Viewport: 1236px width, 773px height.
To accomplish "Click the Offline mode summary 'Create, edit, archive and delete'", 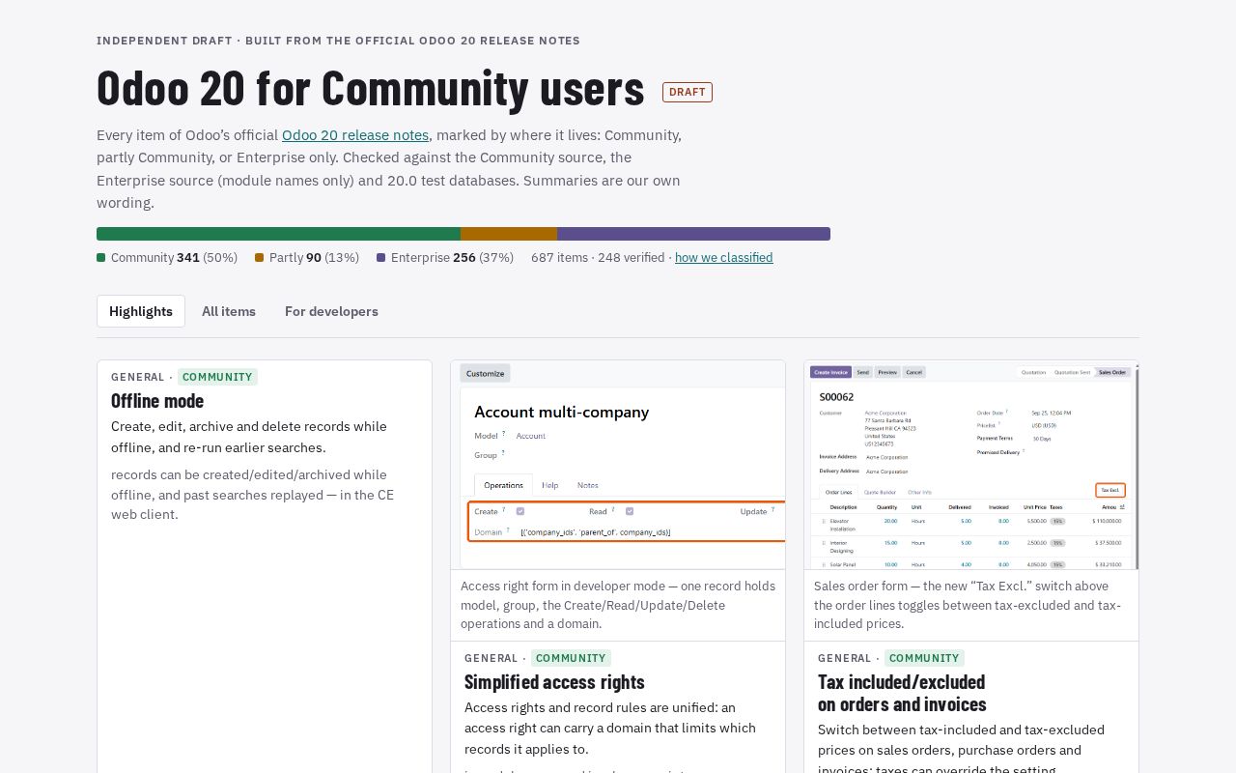I will pyautogui.click(x=249, y=437).
